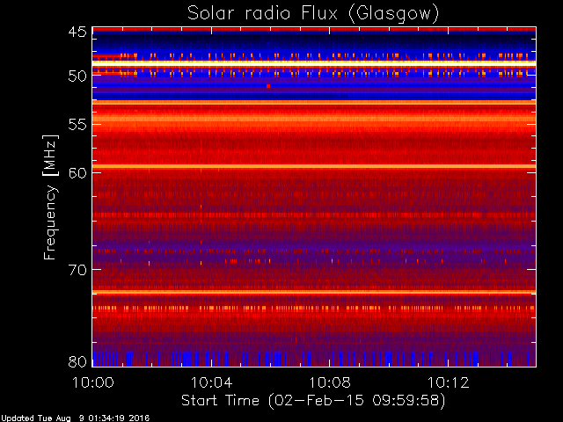The width and height of the screenshot is (563, 422).
Task: Click the 45 frequency tick label
Action: click(77, 32)
